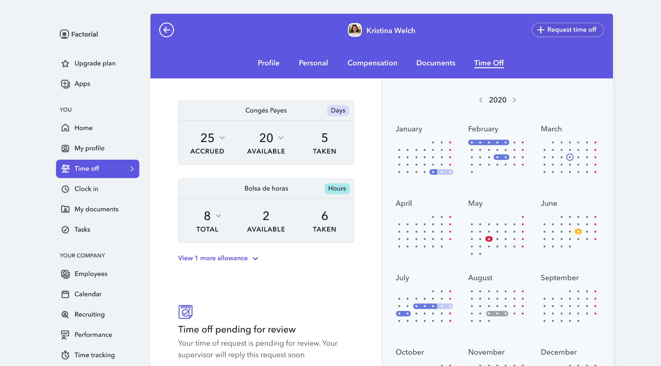Expand the 20 Available days chevron
Screen dimensions: 661x366
(x=281, y=138)
